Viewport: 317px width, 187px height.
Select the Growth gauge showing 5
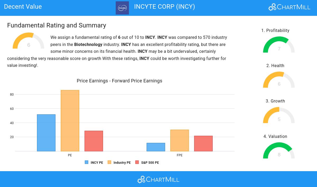[279, 116]
